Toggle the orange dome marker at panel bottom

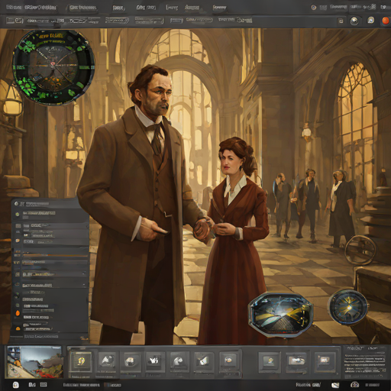[18, 328]
